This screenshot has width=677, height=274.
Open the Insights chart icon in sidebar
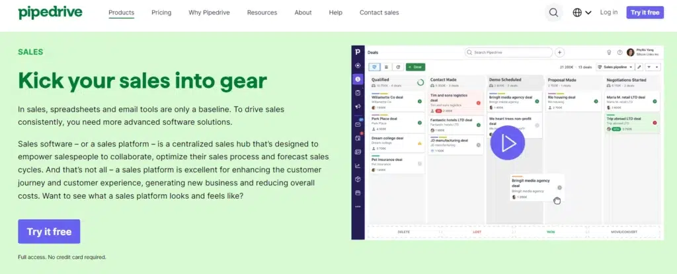[358, 165]
